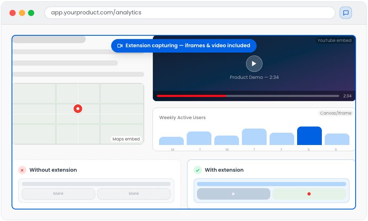Image resolution: width=368 pixels, height=221 pixels.
Task: Click the With extension heading
Action: (224, 170)
